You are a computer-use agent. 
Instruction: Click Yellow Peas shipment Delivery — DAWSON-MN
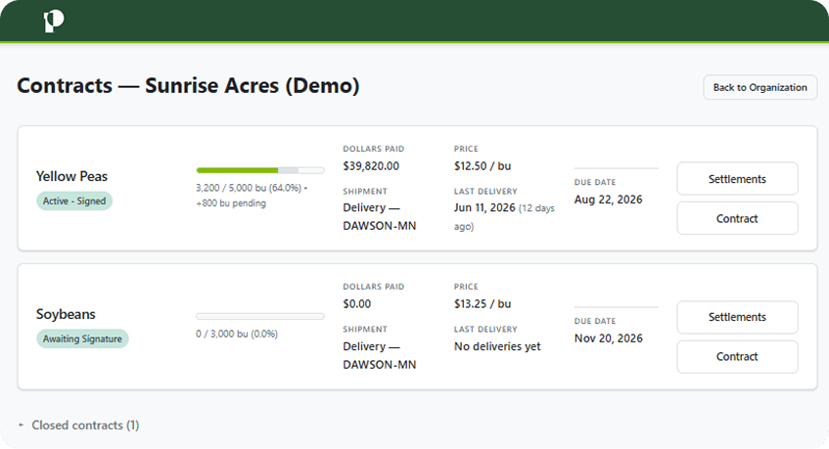[x=380, y=216]
